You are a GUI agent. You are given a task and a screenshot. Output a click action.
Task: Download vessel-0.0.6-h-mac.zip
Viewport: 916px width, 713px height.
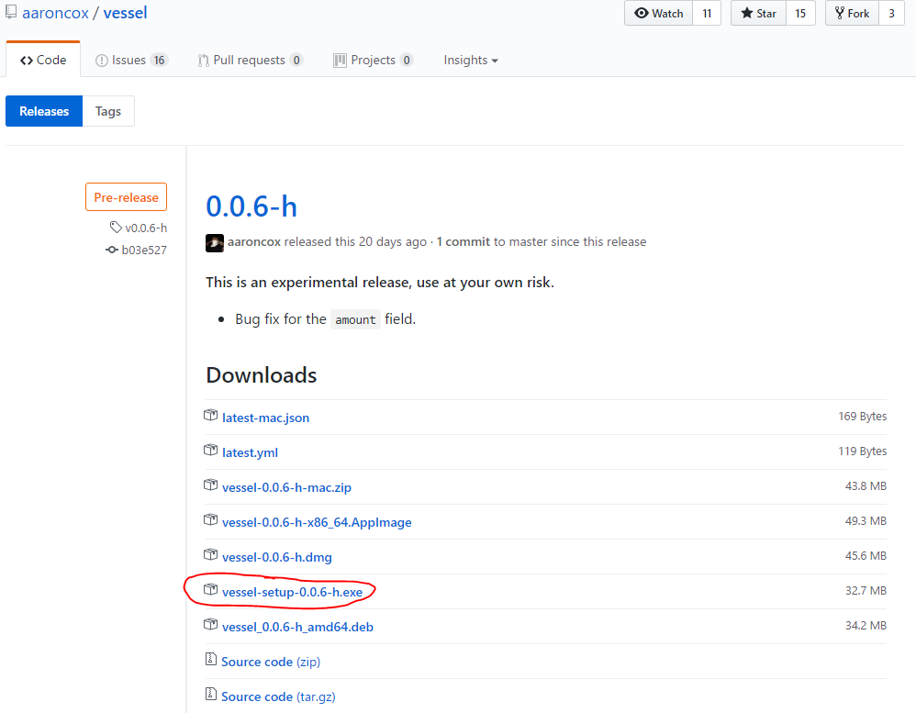pos(287,487)
